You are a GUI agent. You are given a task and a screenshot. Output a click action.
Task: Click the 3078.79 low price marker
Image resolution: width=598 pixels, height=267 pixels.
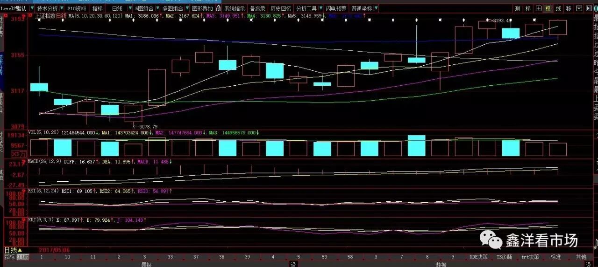(148, 126)
